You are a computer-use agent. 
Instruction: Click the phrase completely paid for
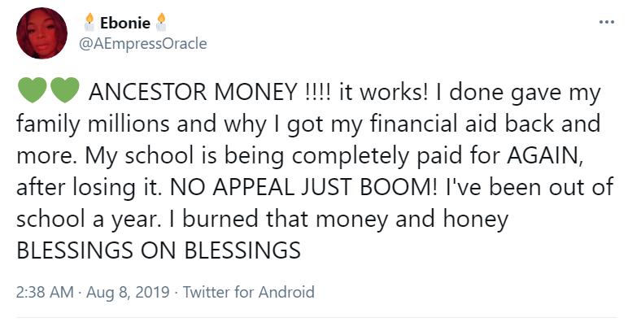[397, 156]
